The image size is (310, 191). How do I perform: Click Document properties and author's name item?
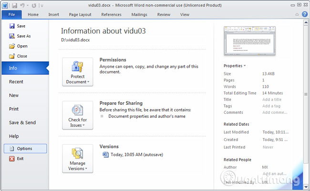(147, 116)
